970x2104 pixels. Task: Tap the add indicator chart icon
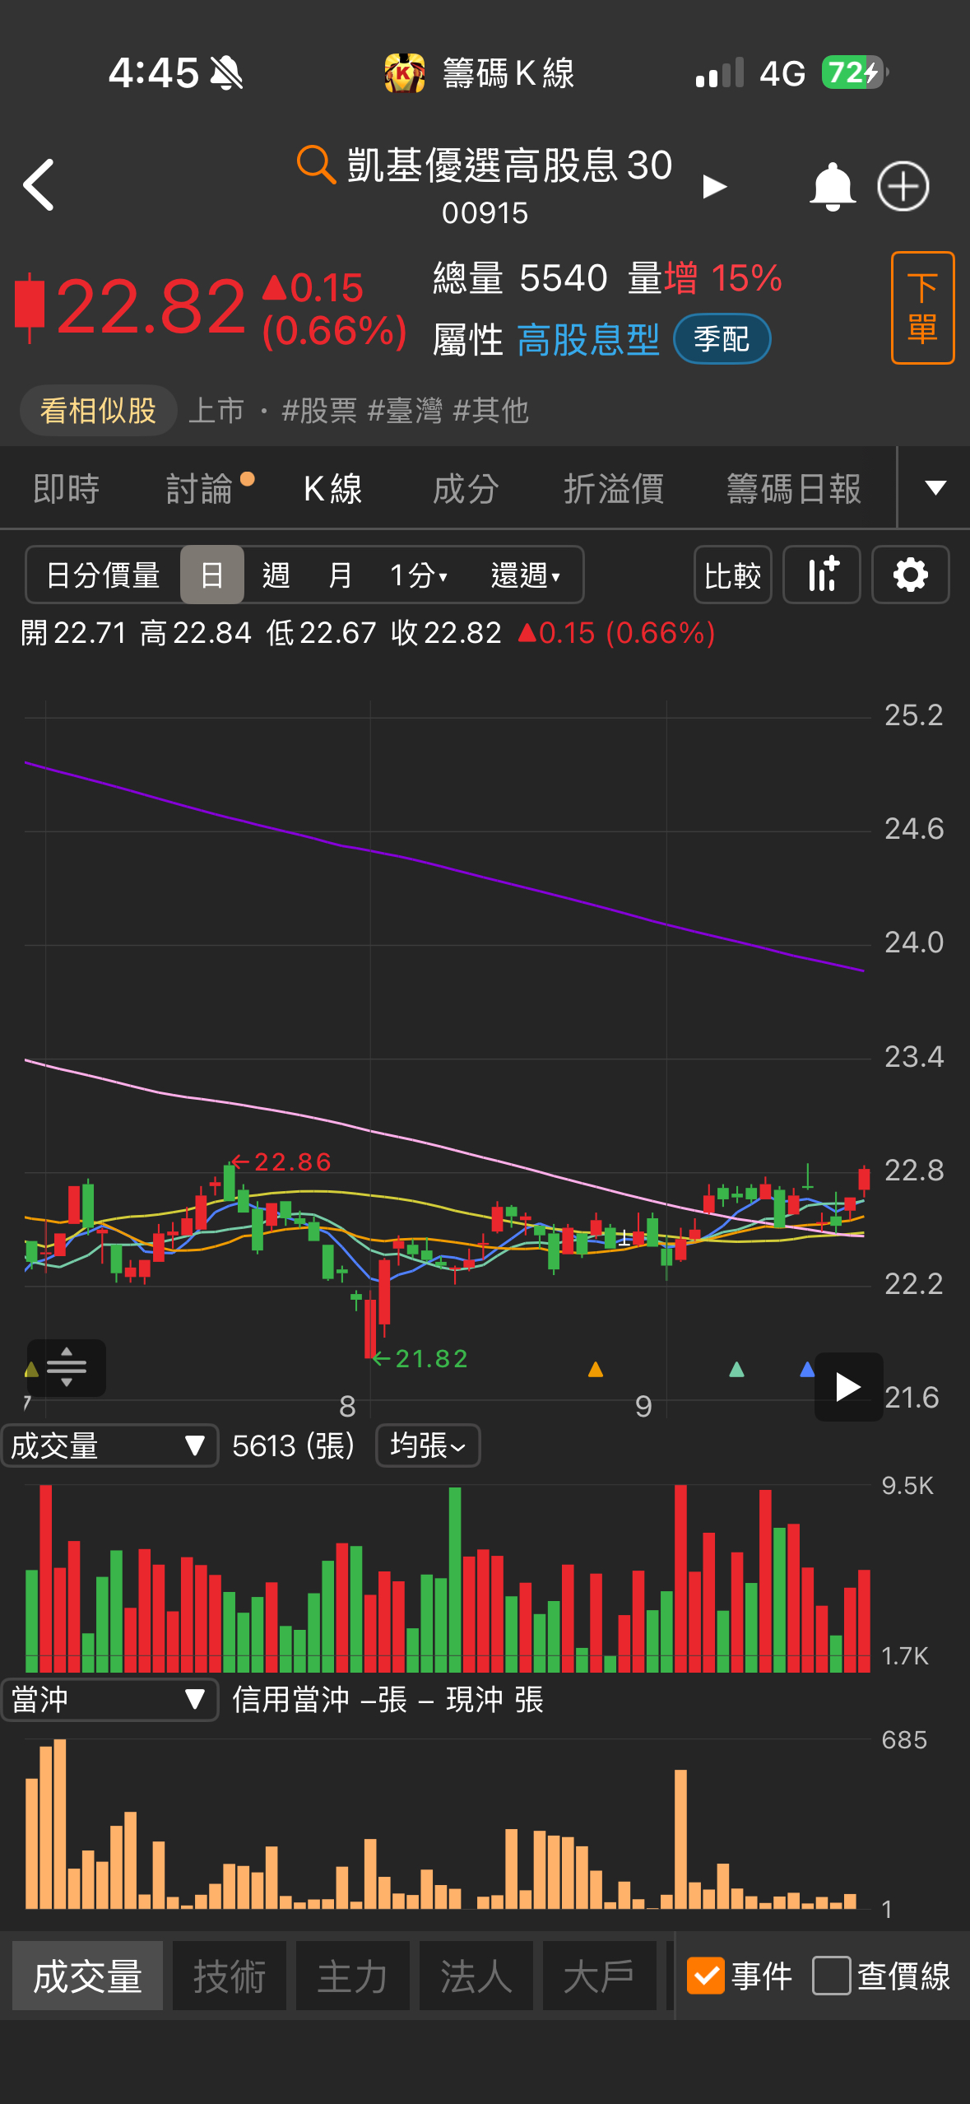click(x=821, y=575)
